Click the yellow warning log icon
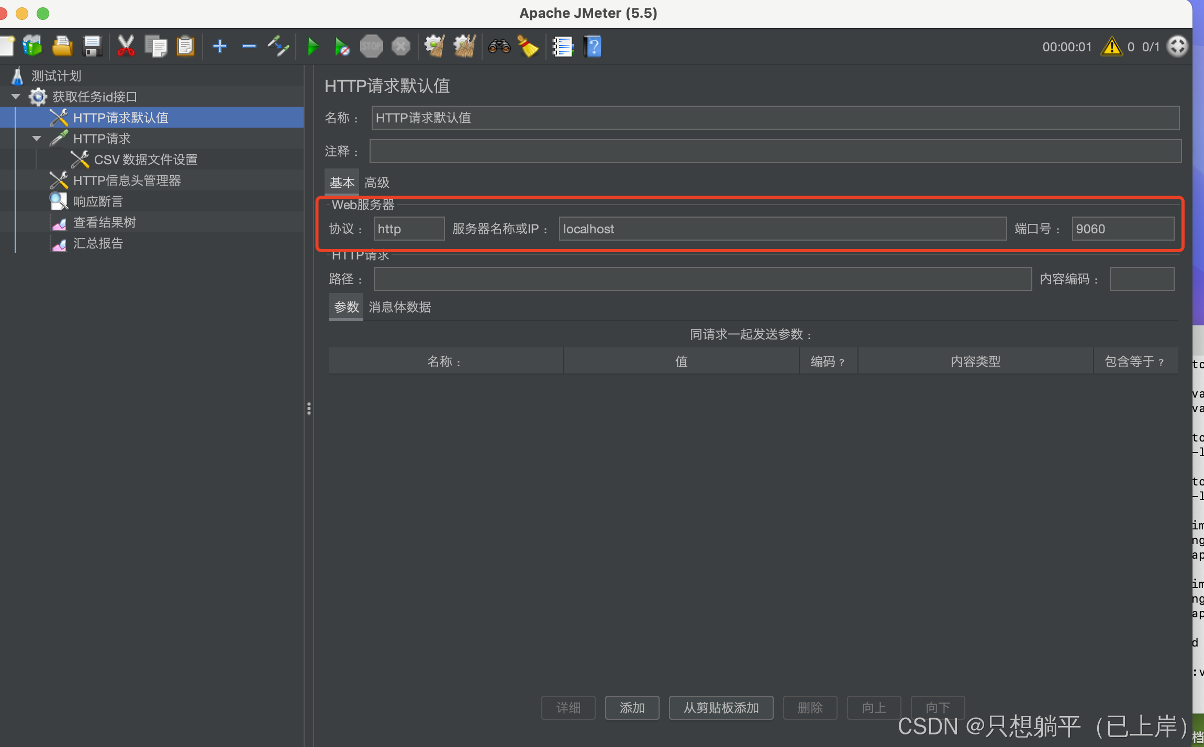Image resolution: width=1204 pixels, height=747 pixels. coord(1111,47)
